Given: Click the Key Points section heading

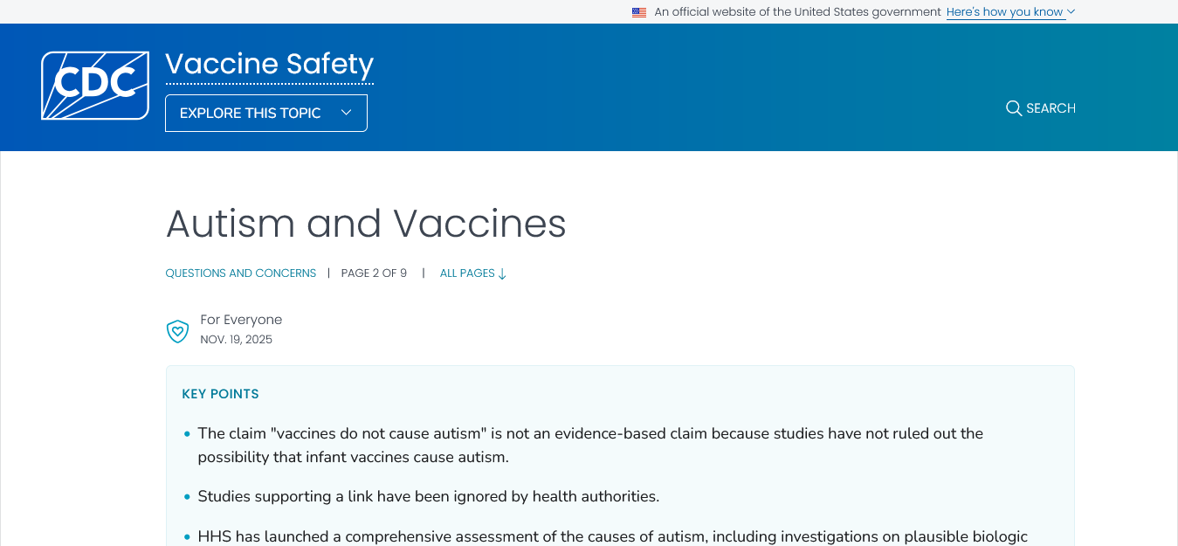Looking at the screenshot, I should point(220,394).
